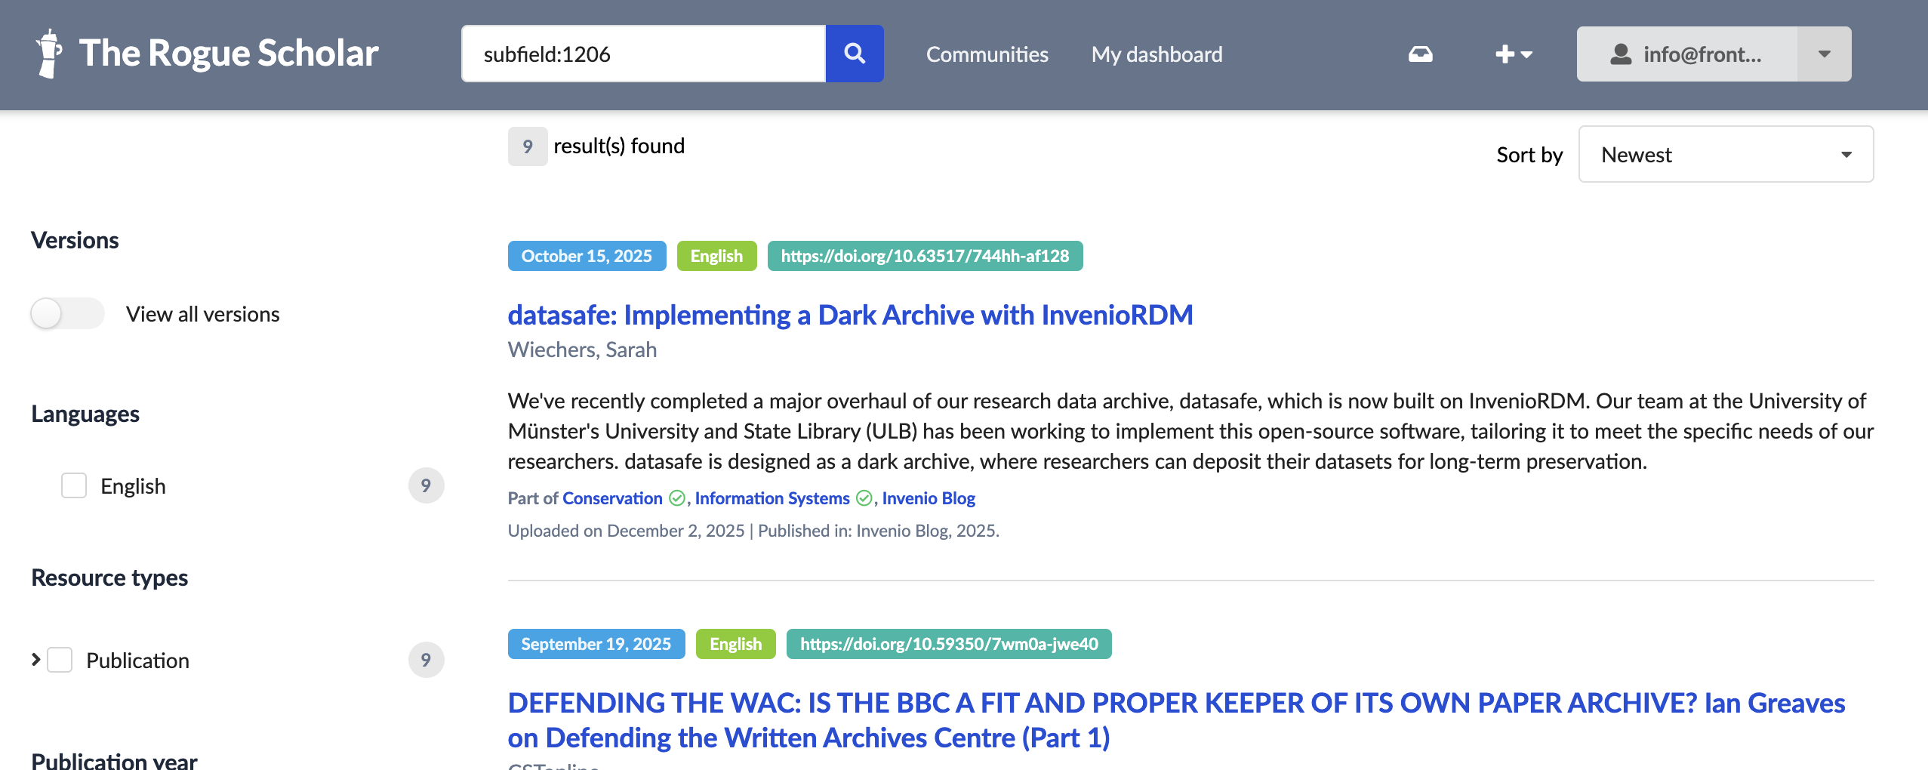
Task: Check the Publication resource type filter
Action: coord(60,660)
